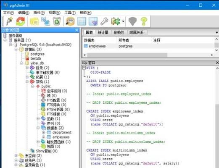
Task: Open the 工具(T) menu
Action: 70,13
